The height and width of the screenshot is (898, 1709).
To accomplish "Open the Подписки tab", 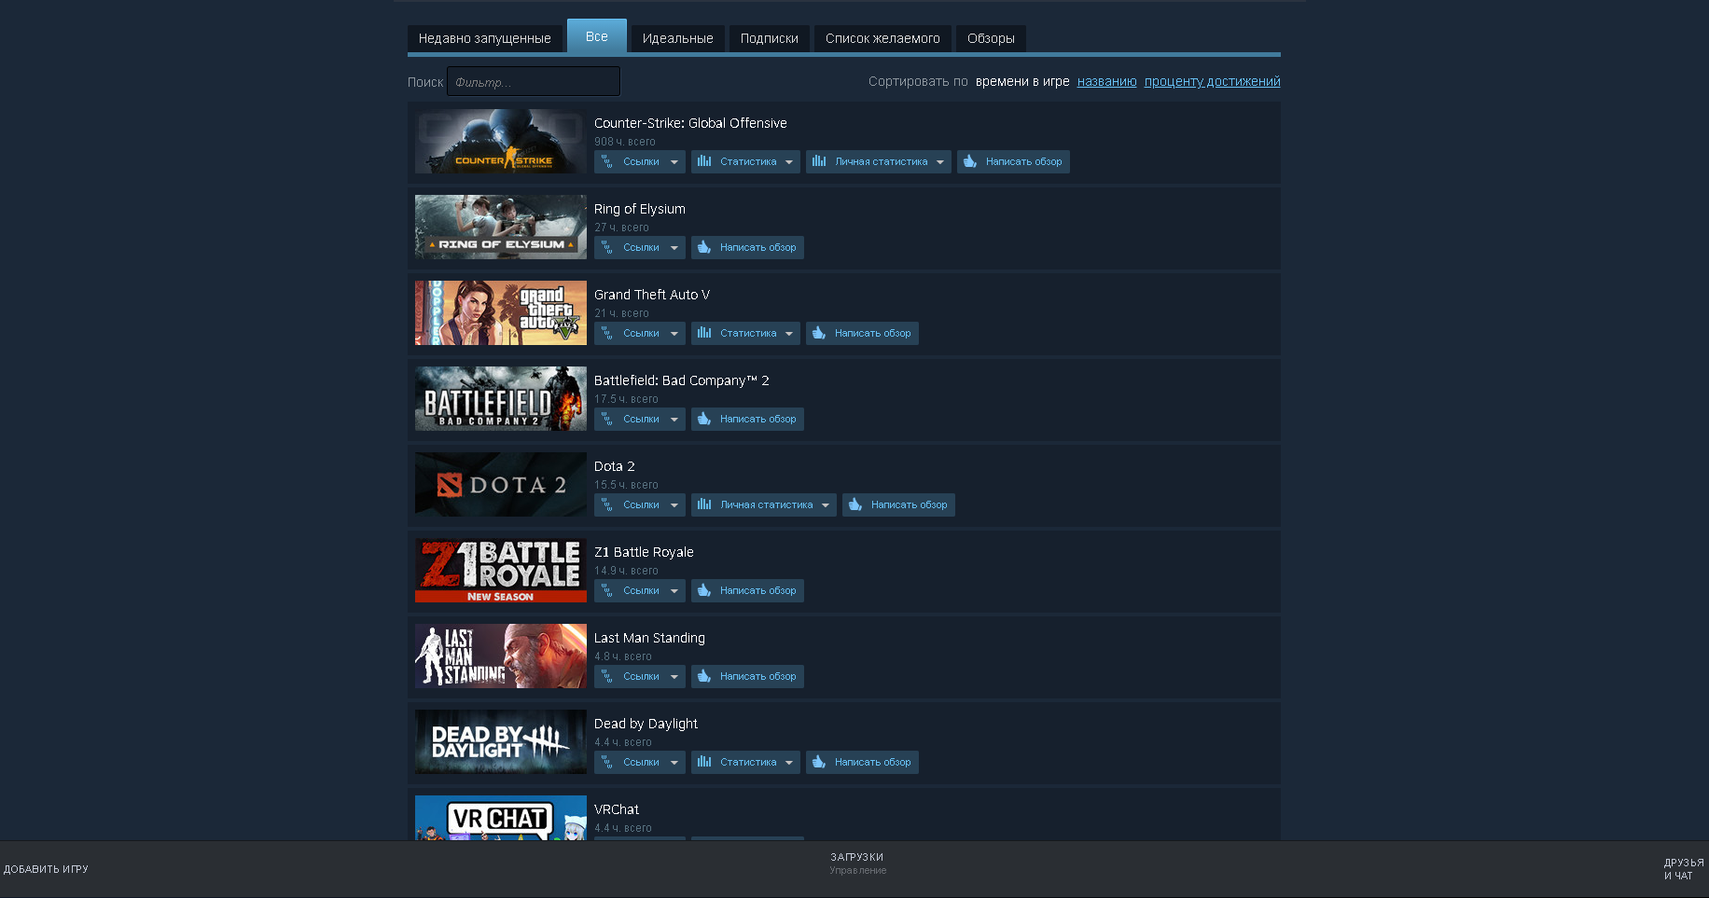I will point(770,38).
